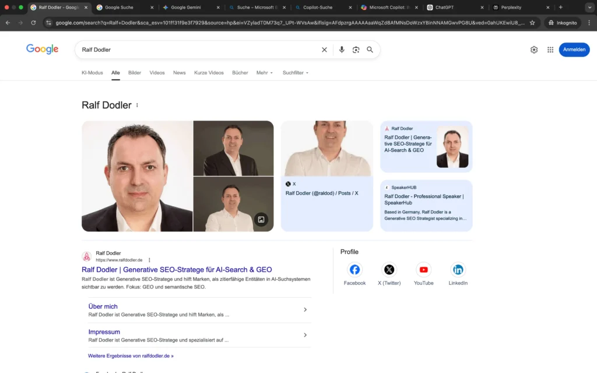This screenshot has width=597, height=373.
Task: Open Google Lens image search
Action: pos(356,50)
